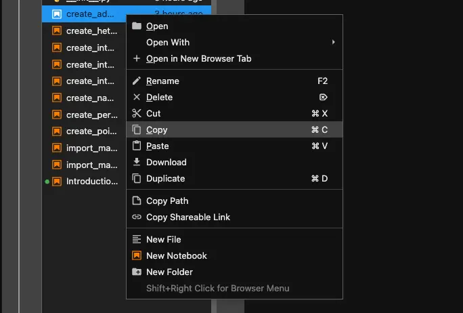The height and width of the screenshot is (313, 463).
Task: Click the clipboard icon beside Paste
Action: click(x=137, y=146)
